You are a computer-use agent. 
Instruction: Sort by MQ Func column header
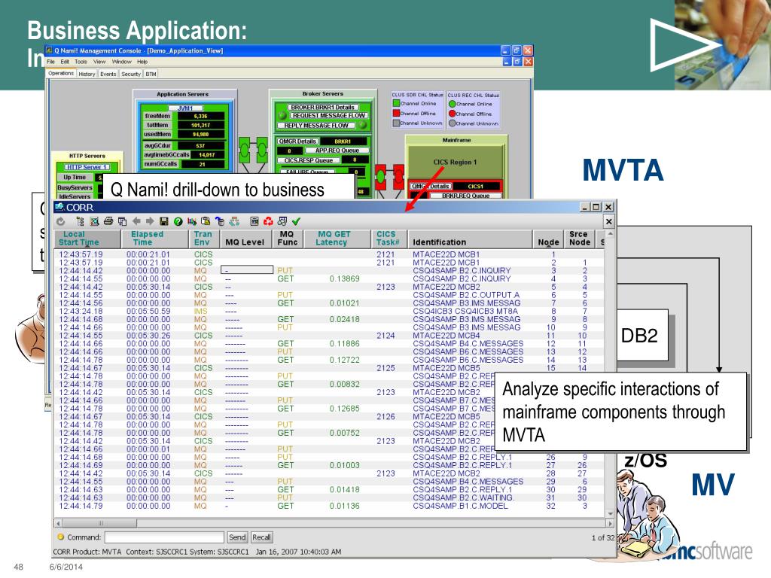coord(288,239)
